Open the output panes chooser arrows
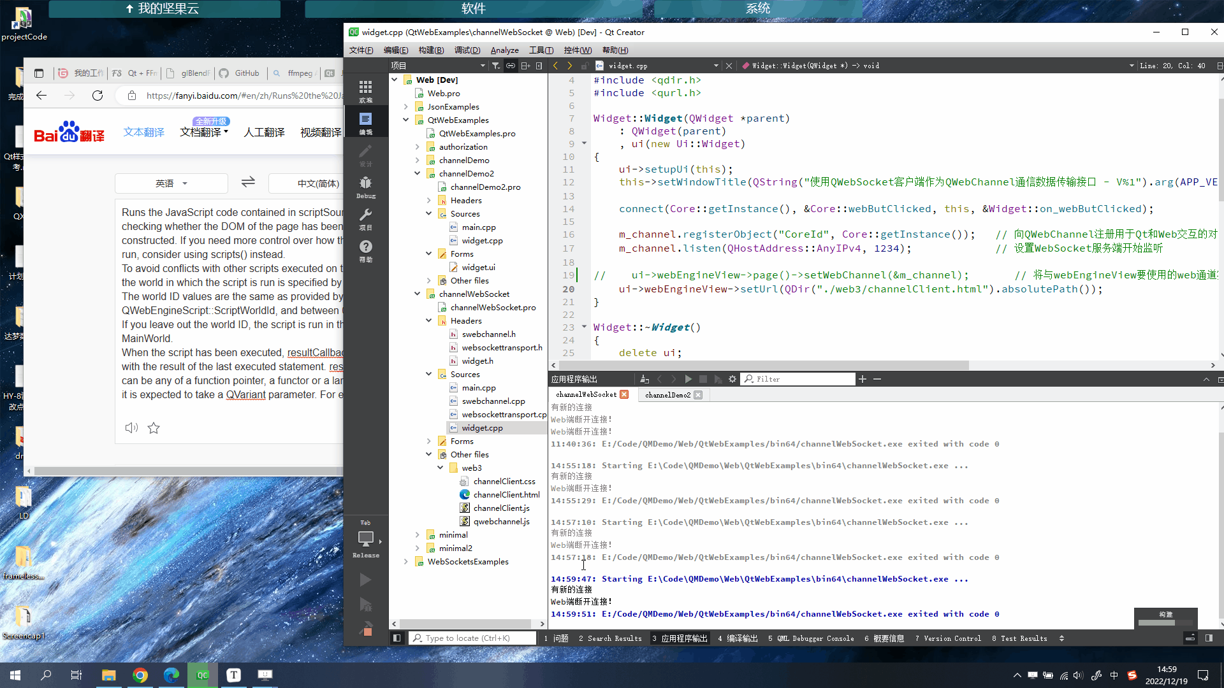The width and height of the screenshot is (1224, 688). point(1061,638)
